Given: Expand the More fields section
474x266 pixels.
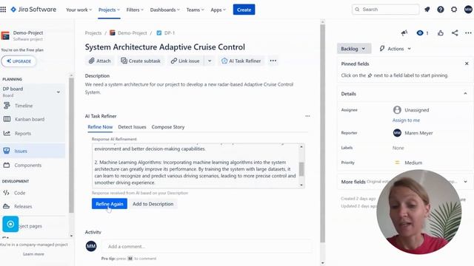Looking at the screenshot, I should (x=465, y=182).
